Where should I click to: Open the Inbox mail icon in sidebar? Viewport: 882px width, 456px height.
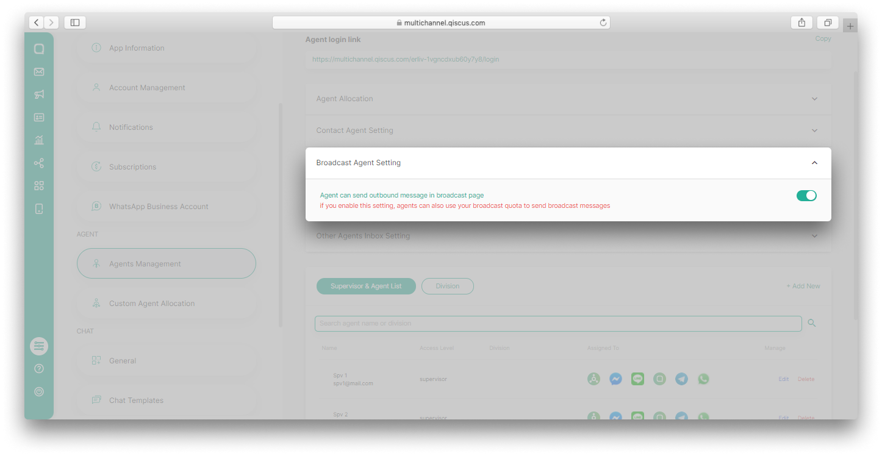(x=39, y=71)
